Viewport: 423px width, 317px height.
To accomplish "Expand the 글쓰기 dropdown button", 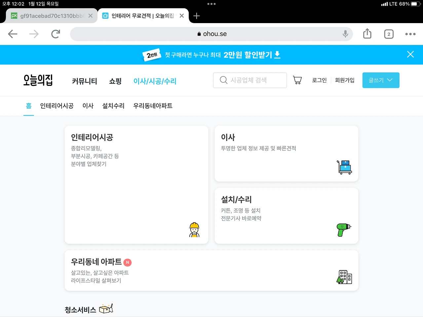I will [x=381, y=80].
